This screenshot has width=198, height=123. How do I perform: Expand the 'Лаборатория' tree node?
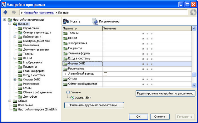click(15, 37)
